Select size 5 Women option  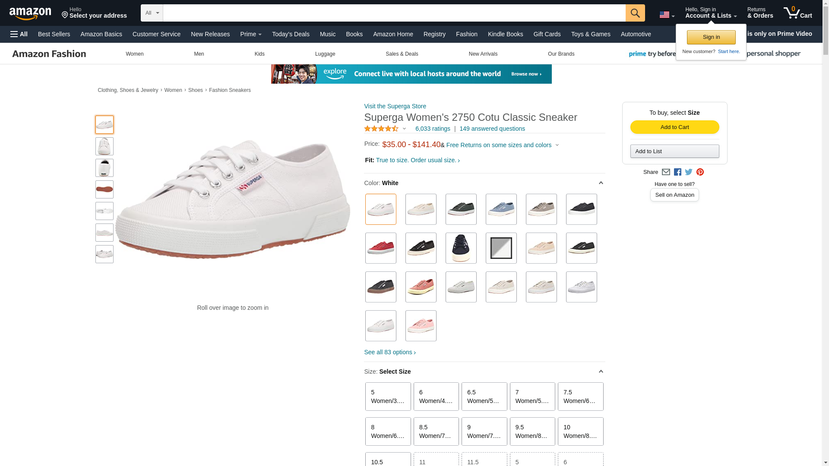(388, 397)
